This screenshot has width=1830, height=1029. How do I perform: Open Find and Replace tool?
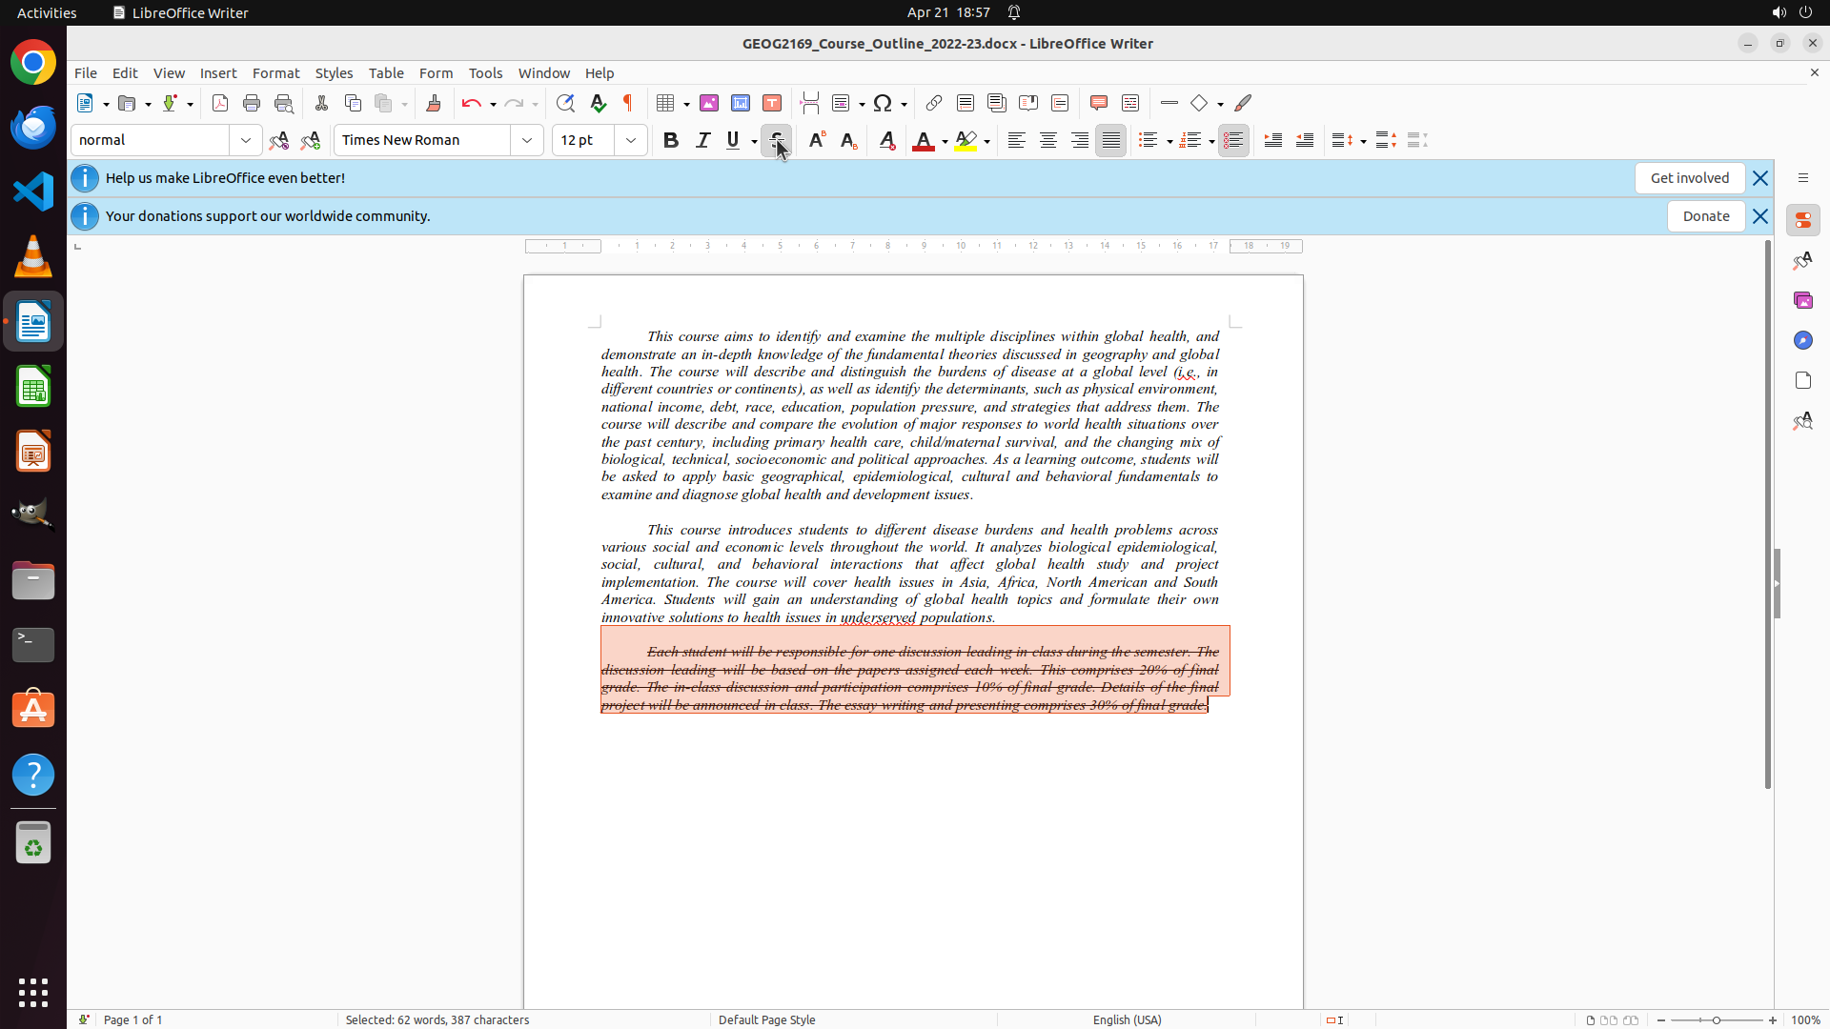click(565, 103)
